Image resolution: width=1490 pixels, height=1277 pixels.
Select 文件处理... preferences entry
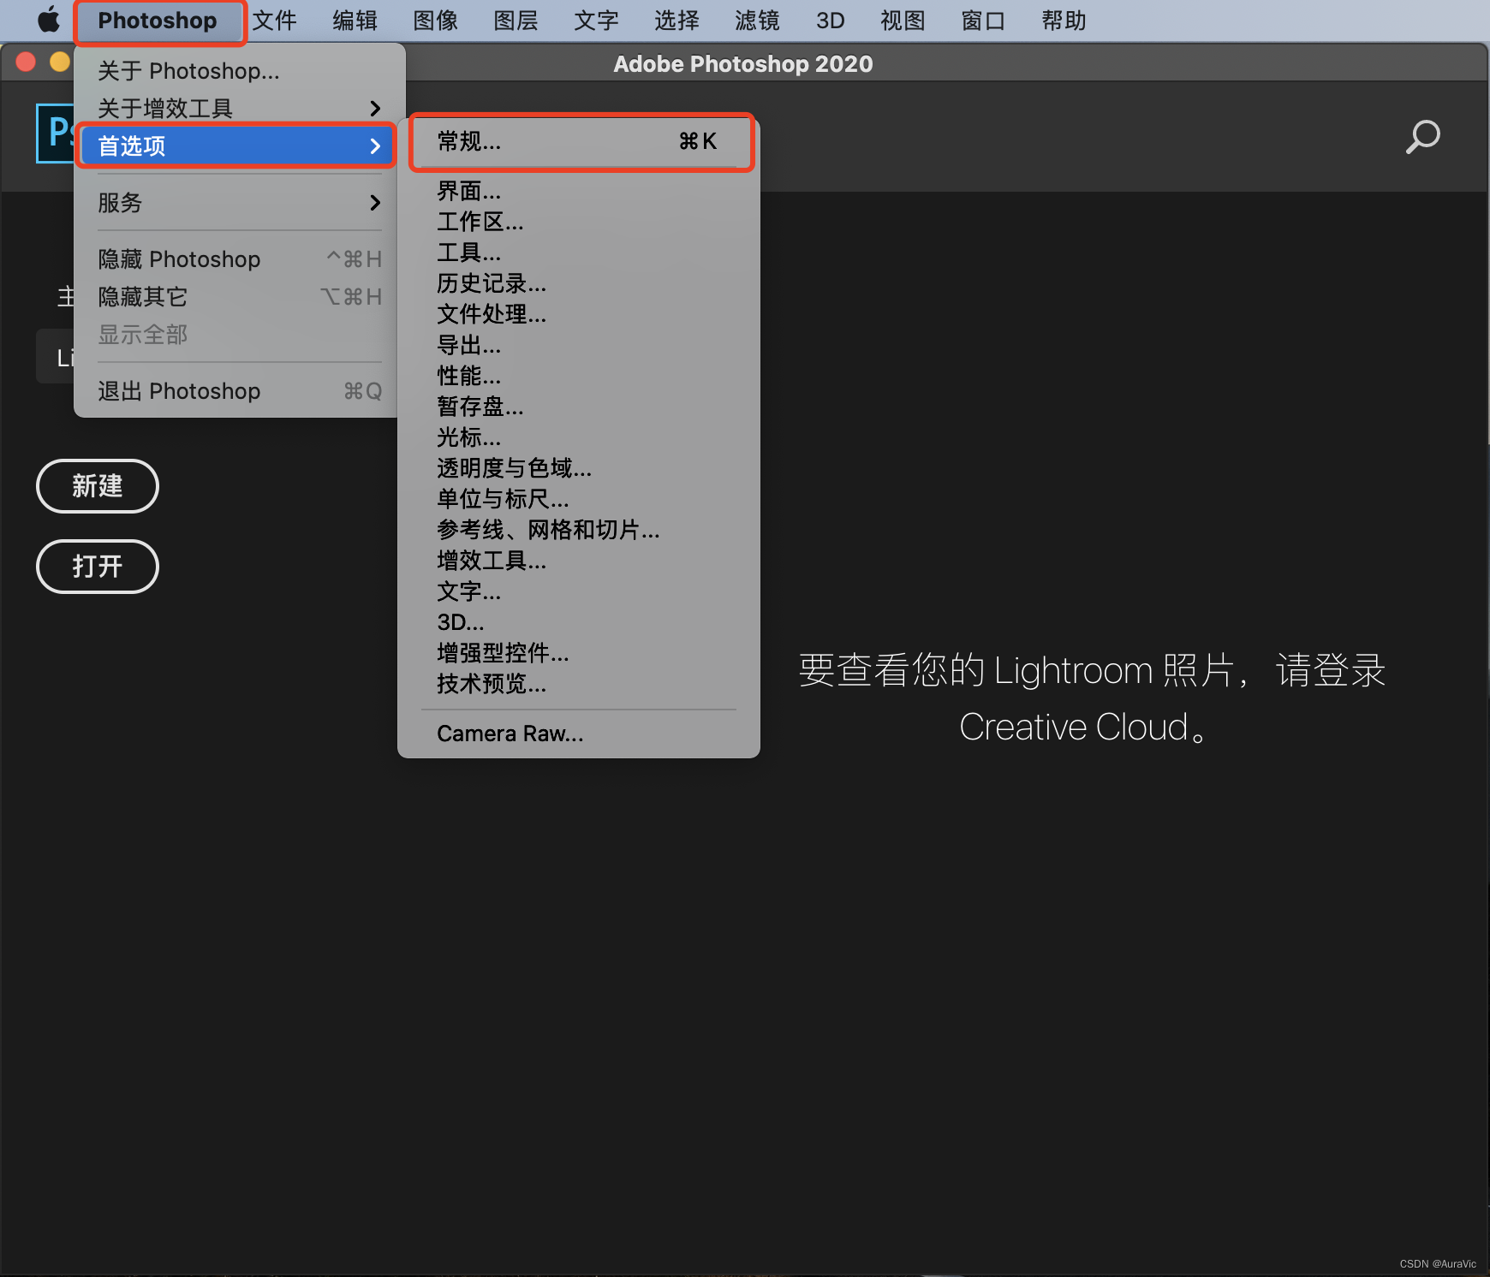point(579,314)
